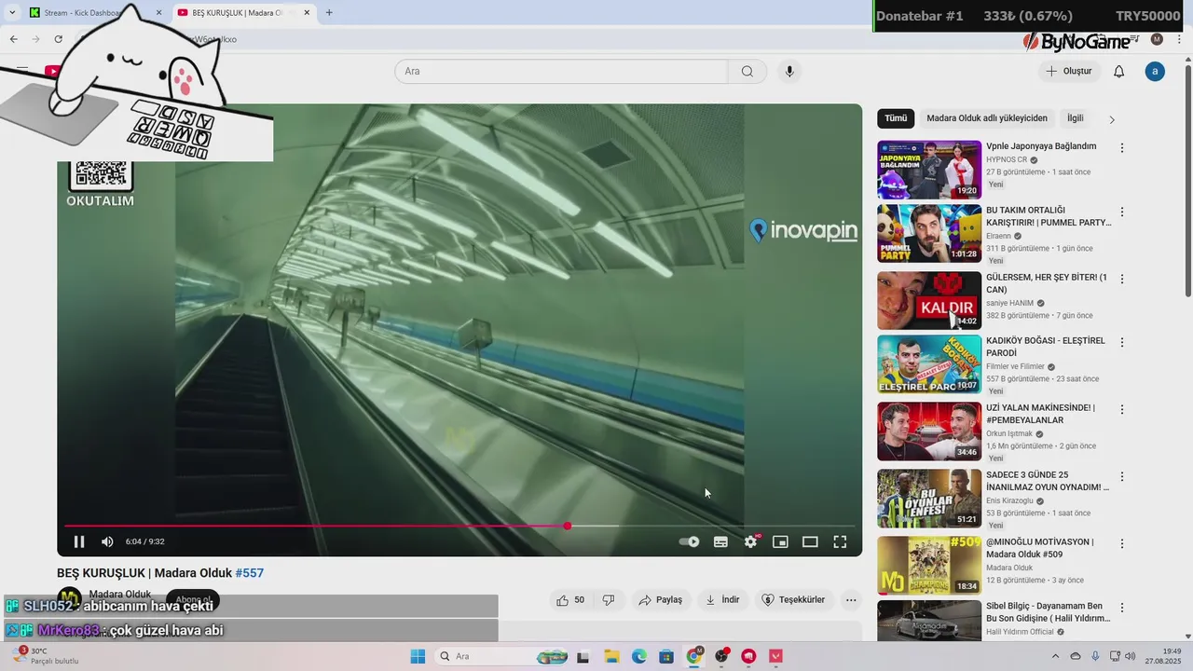1193x671 pixels.
Task: Click the #557 hashtag link
Action: point(250,573)
